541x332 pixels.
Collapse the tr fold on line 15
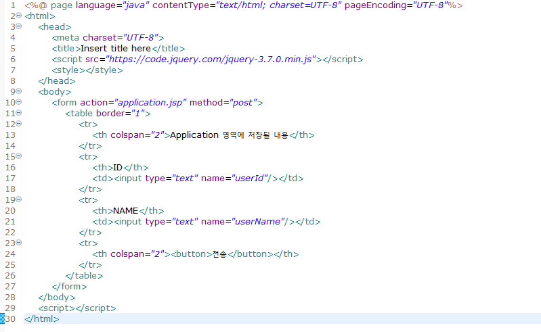click(x=19, y=156)
